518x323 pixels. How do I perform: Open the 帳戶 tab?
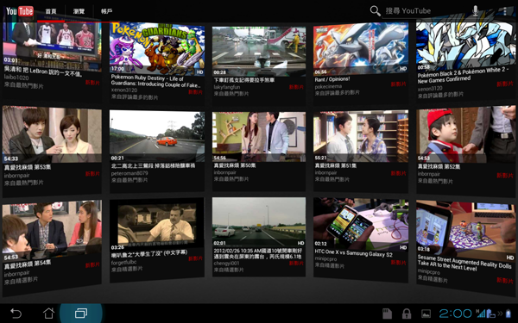107,11
